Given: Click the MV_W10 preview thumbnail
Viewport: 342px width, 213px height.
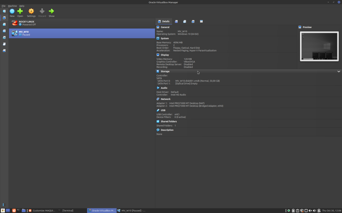Looking at the screenshot, I should [319, 46].
